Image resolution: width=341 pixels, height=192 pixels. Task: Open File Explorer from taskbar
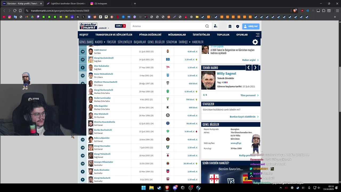[x=151, y=188]
